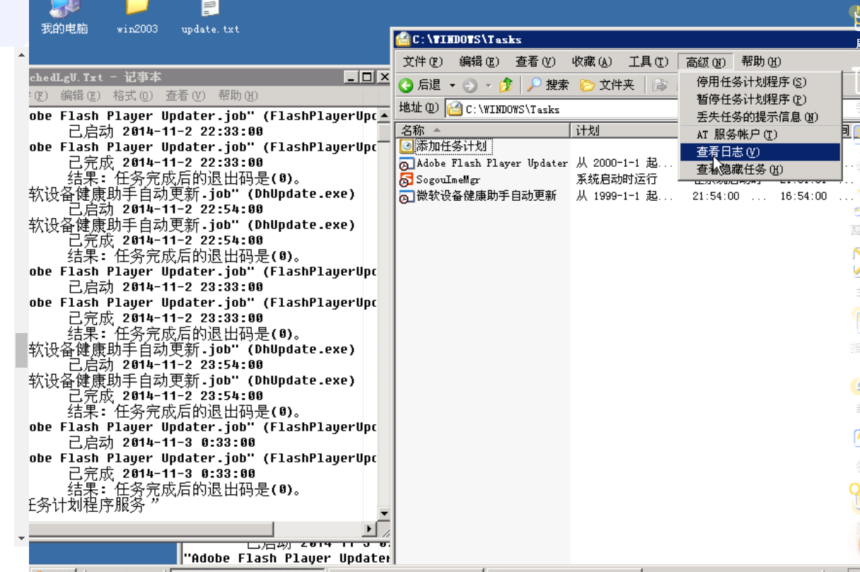Select the update.txt file on desktop

(x=210, y=8)
